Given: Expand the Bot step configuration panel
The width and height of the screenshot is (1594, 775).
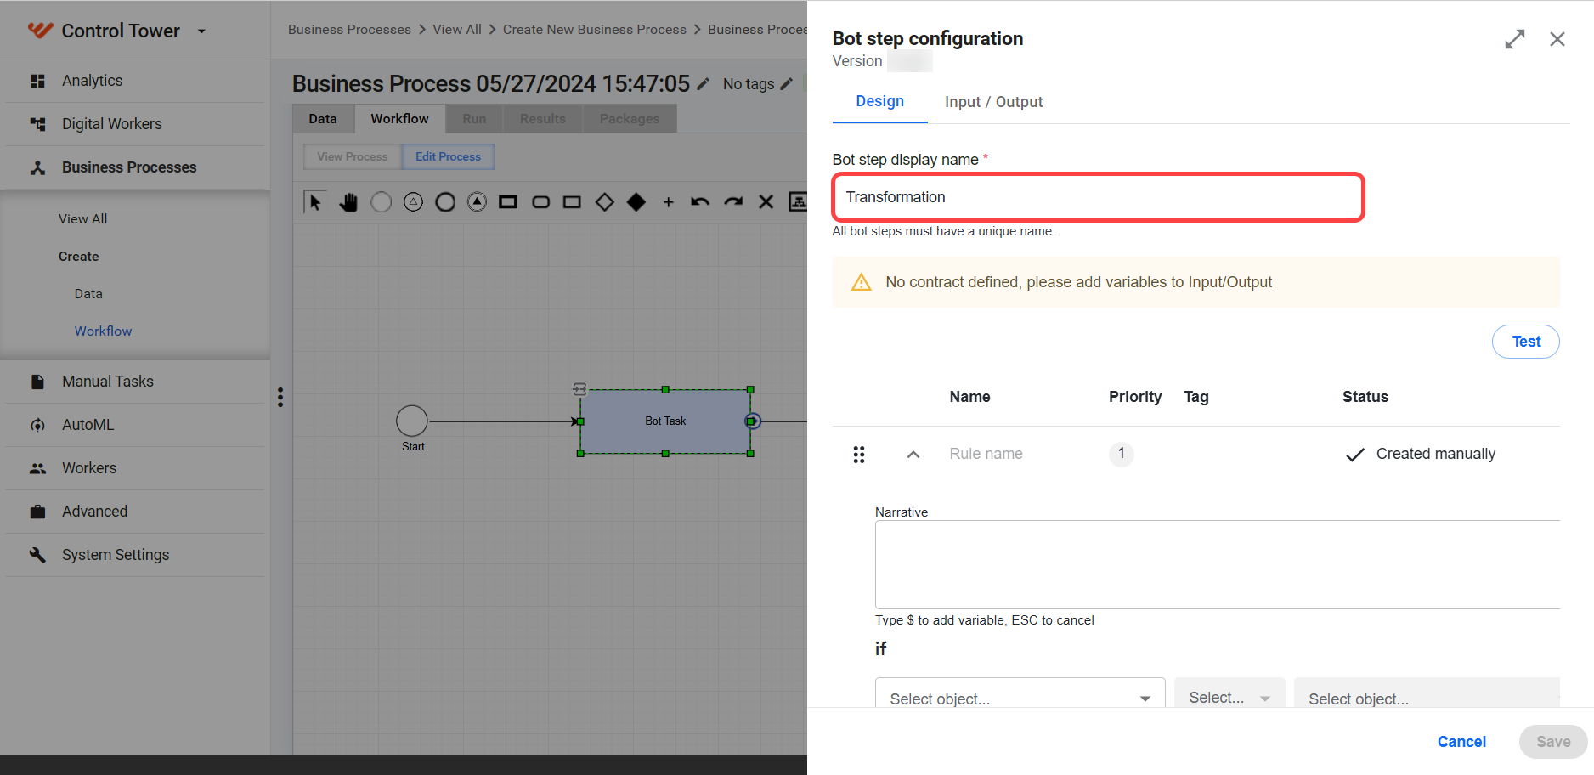Looking at the screenshot, I should coord(1515,39).
